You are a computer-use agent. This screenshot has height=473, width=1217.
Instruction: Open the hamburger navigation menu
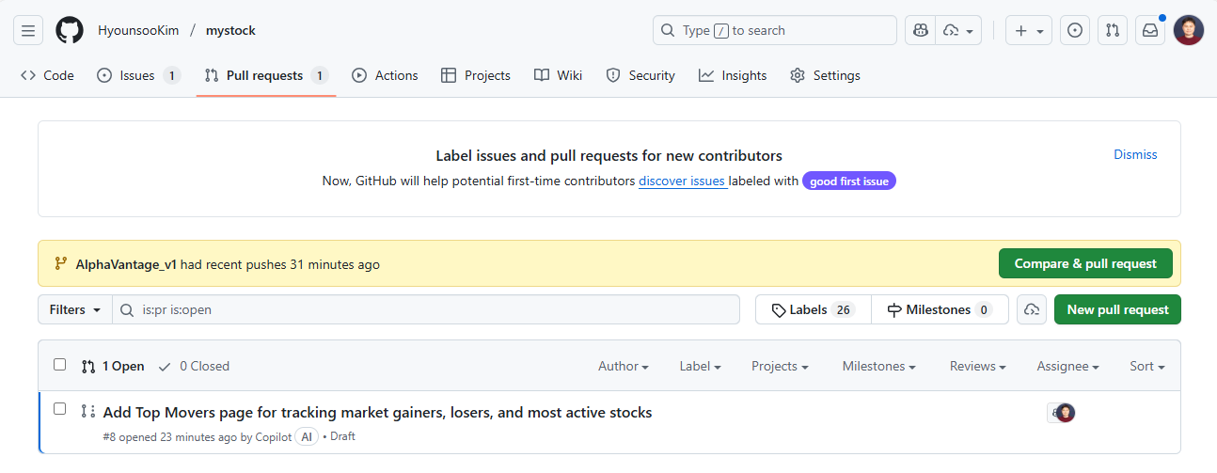28,30
